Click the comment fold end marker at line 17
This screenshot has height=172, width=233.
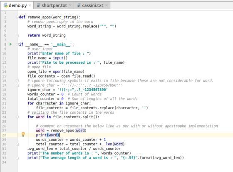pyautogui.click(x=17, y=85)
